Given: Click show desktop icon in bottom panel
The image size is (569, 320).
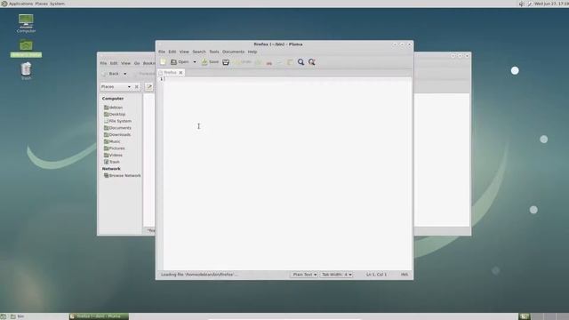Looking at the screenshot, I should pyautogui.click(x=4, y=316).
